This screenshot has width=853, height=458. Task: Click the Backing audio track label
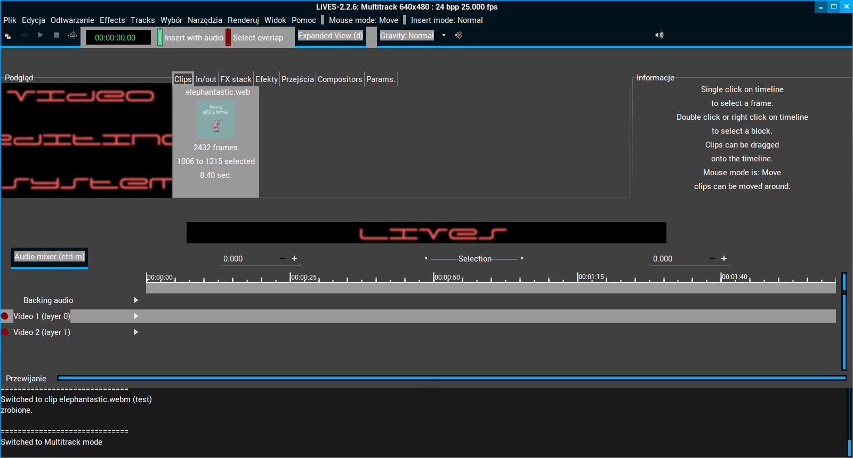pos(48,300)
